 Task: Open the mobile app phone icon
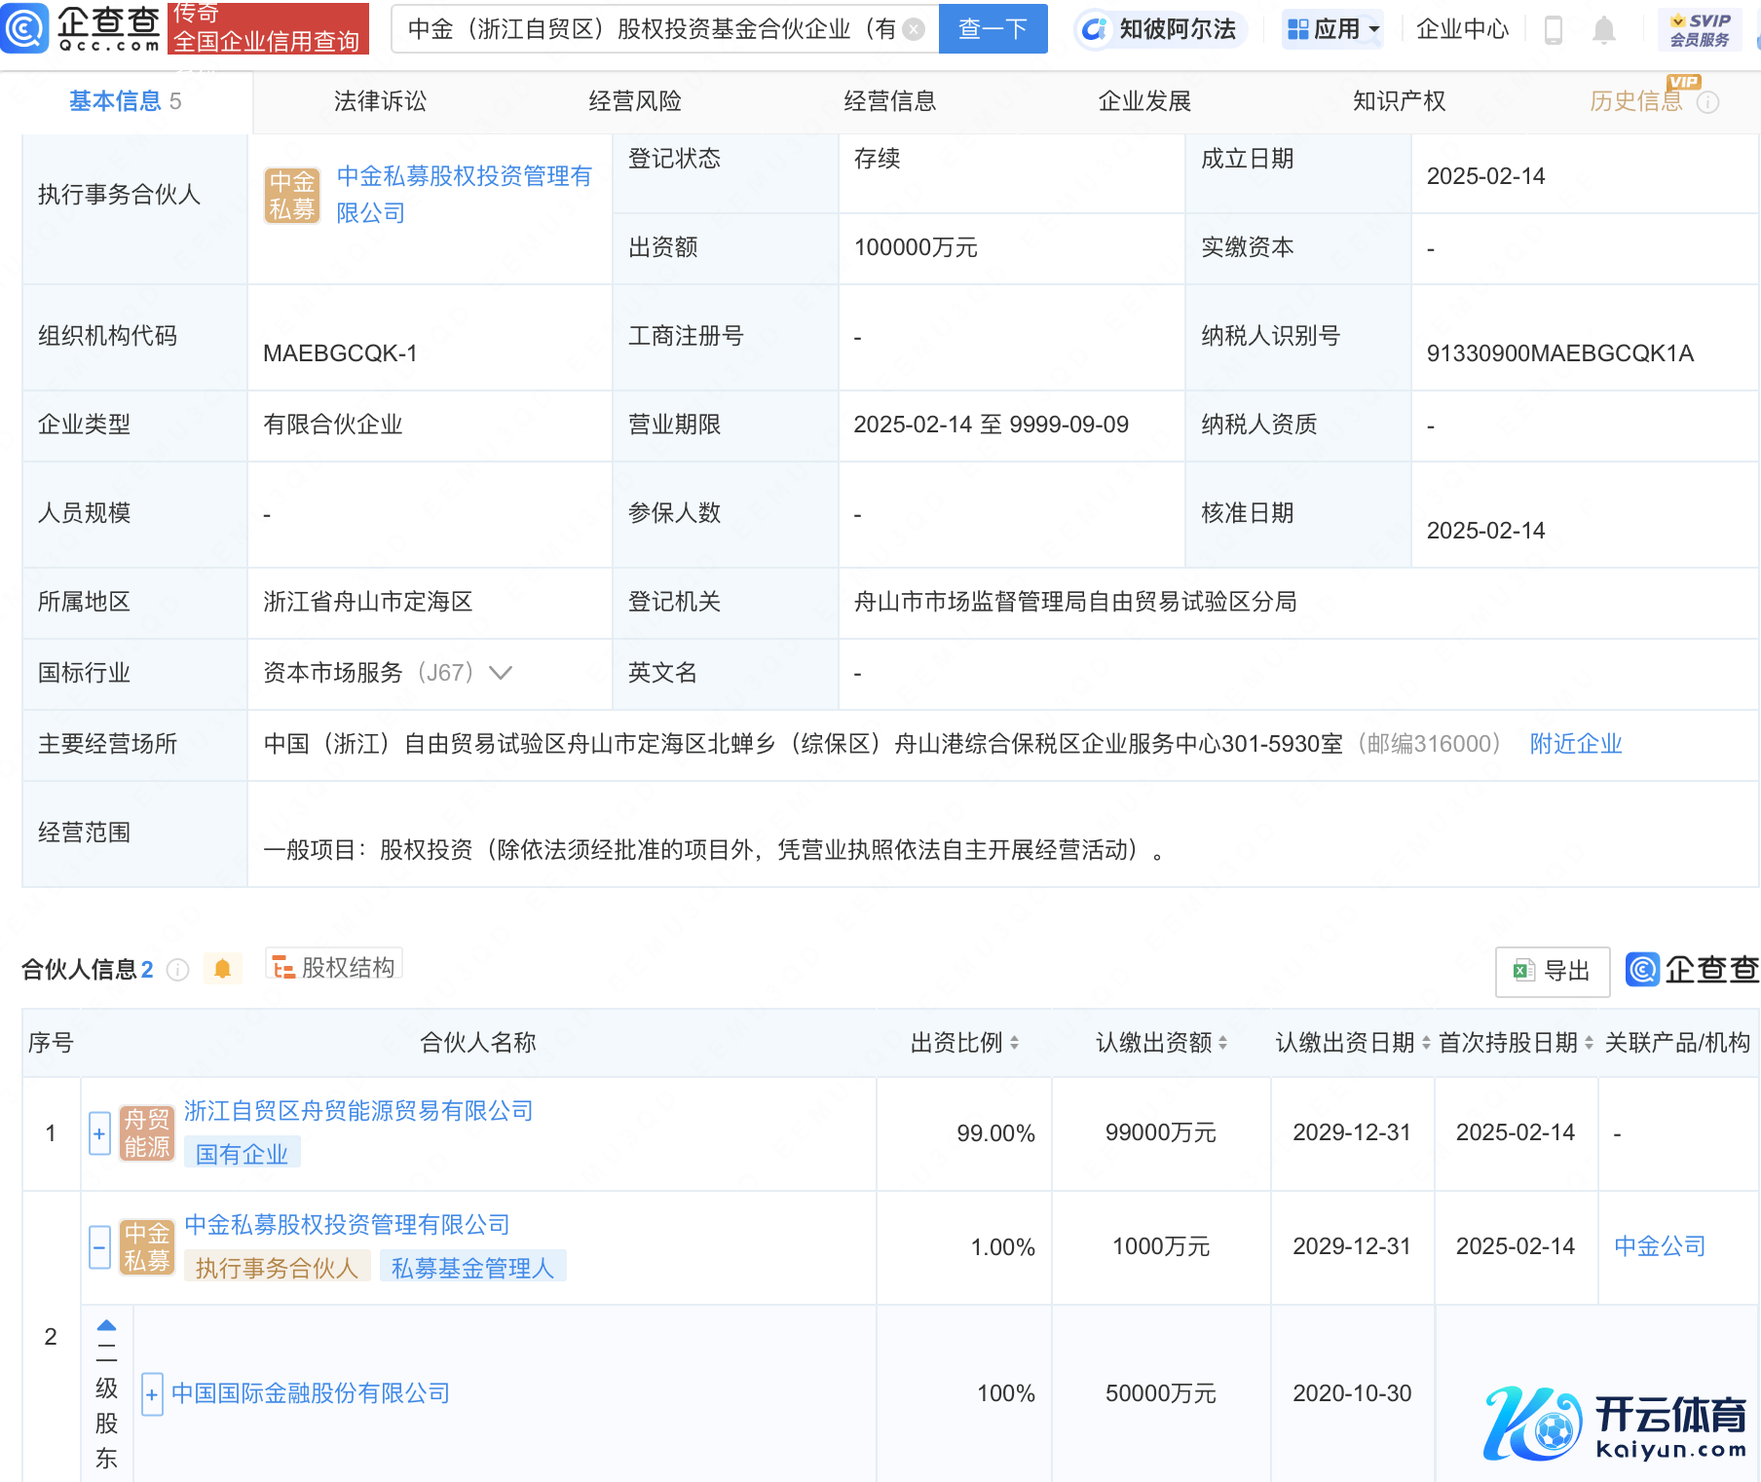pyautogui.click(x=1554, y=30)
